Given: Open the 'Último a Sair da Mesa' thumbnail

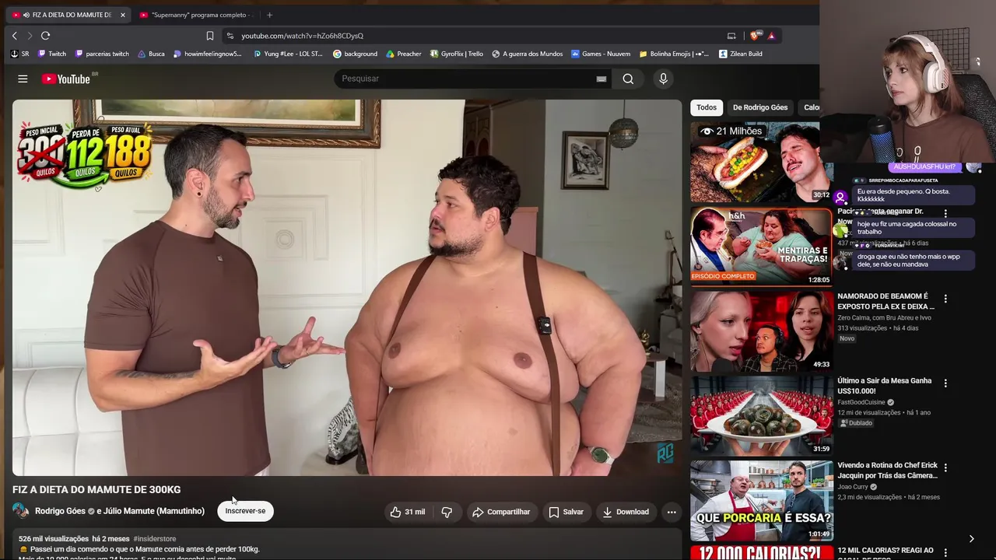Looking at the screenshot, I should coord(761,415).
